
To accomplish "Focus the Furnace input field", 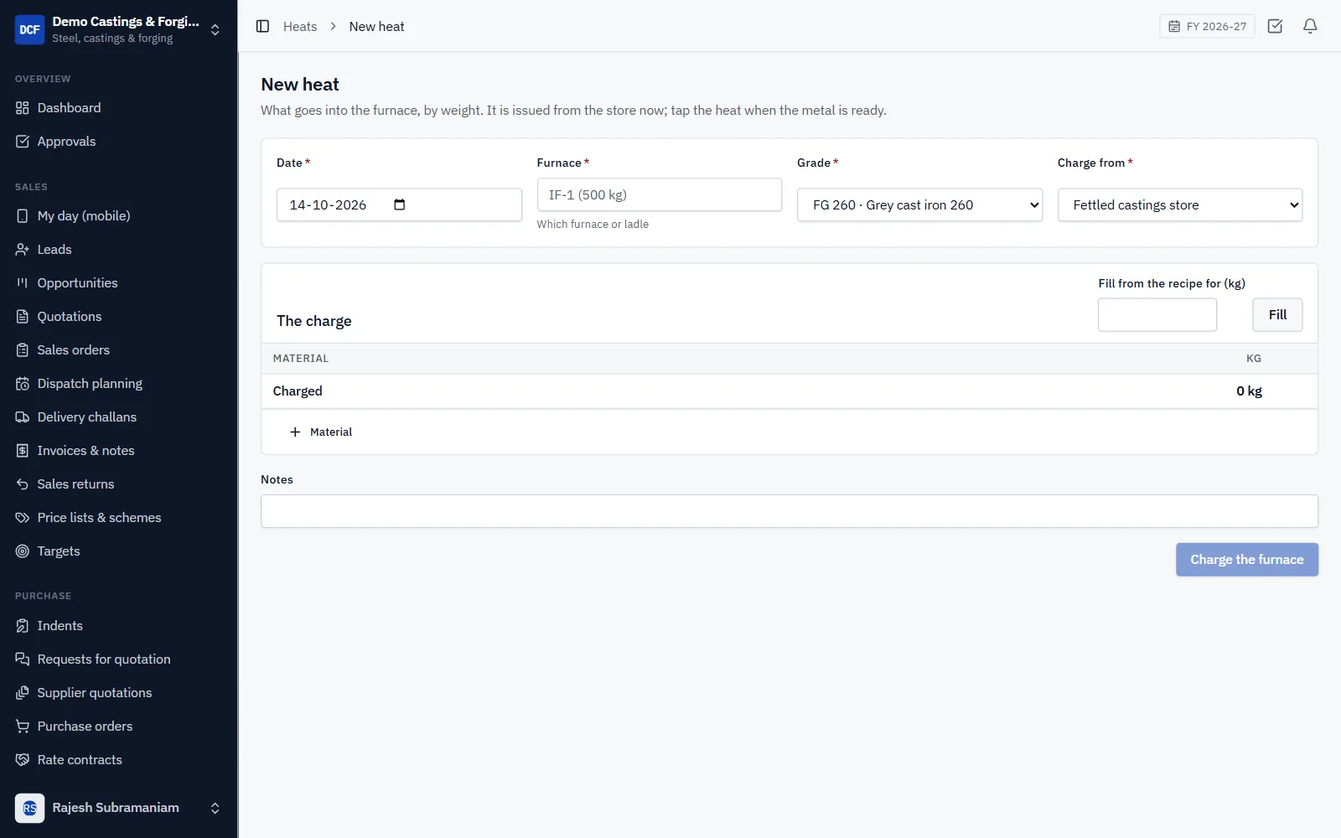I will (660, 194).
